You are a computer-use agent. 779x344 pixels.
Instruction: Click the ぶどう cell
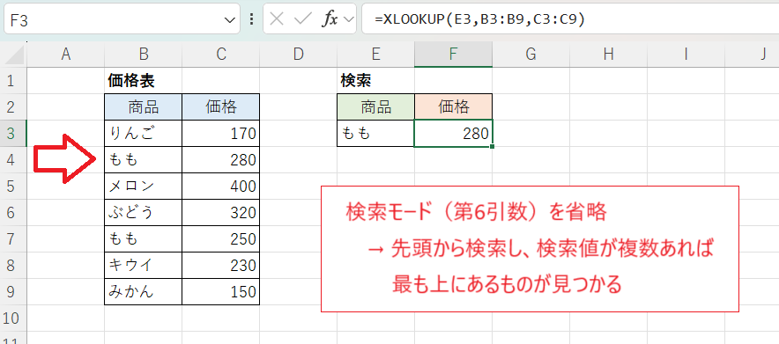(144, 212)
